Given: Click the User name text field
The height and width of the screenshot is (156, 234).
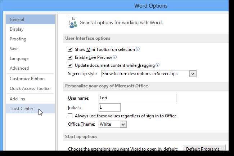Looking at the screenshot, I should (x=137, y=98).
